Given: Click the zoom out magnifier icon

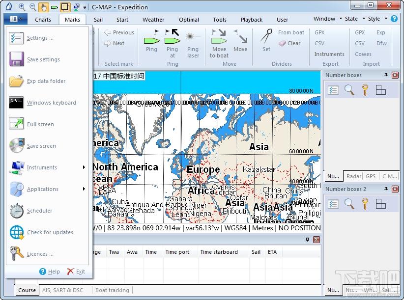Looking at the screenshot, I should point(32,7).
